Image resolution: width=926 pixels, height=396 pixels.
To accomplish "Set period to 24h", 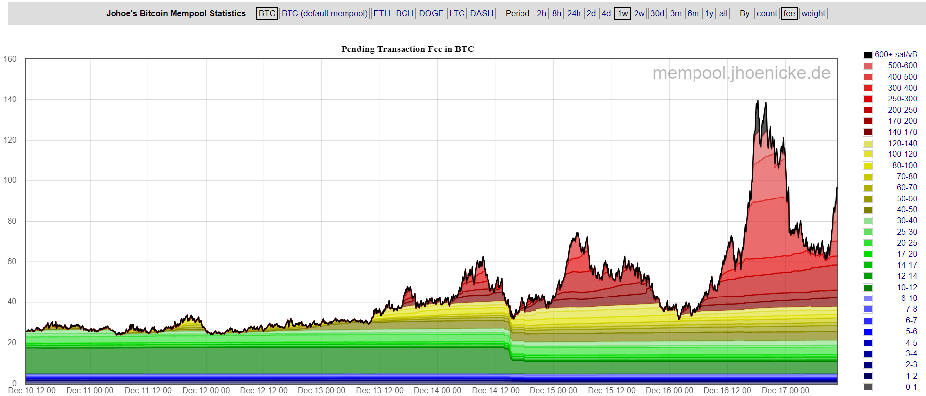I will (x=574, y=13).
